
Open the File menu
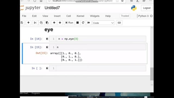pyautogui.click(x=24, y=16)
